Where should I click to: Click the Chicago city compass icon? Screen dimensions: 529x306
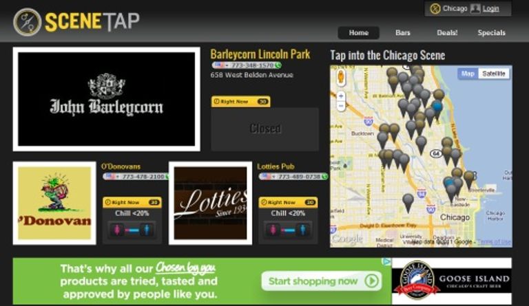[x=435, y=8]
